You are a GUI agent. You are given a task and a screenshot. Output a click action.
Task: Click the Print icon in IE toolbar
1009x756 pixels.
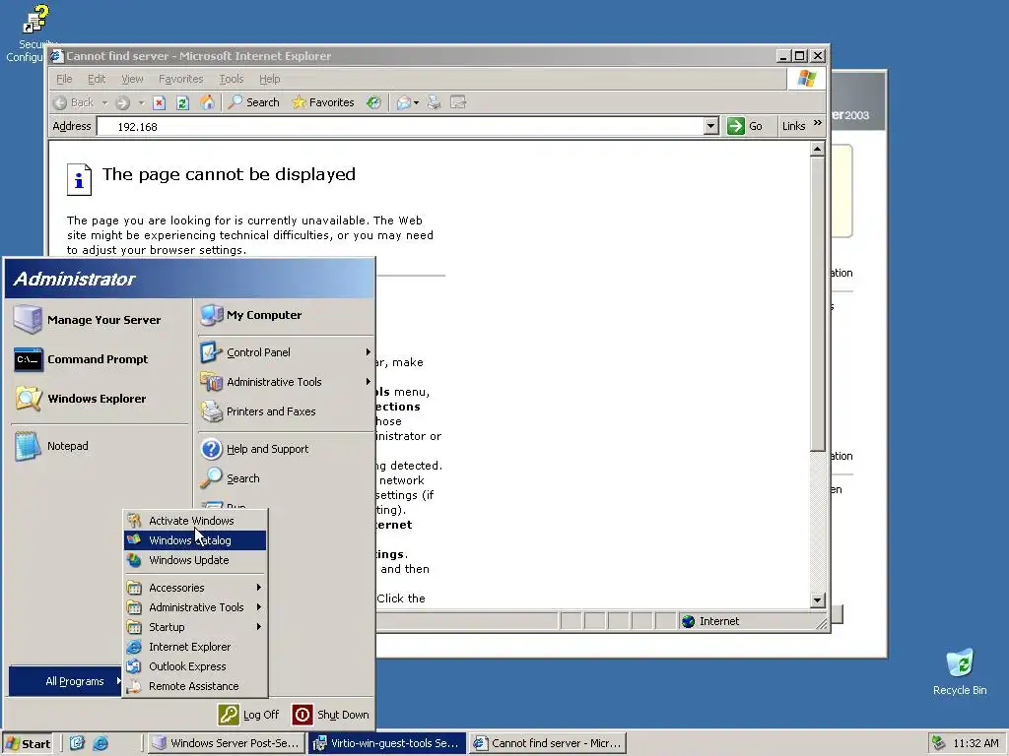point(435,102)
